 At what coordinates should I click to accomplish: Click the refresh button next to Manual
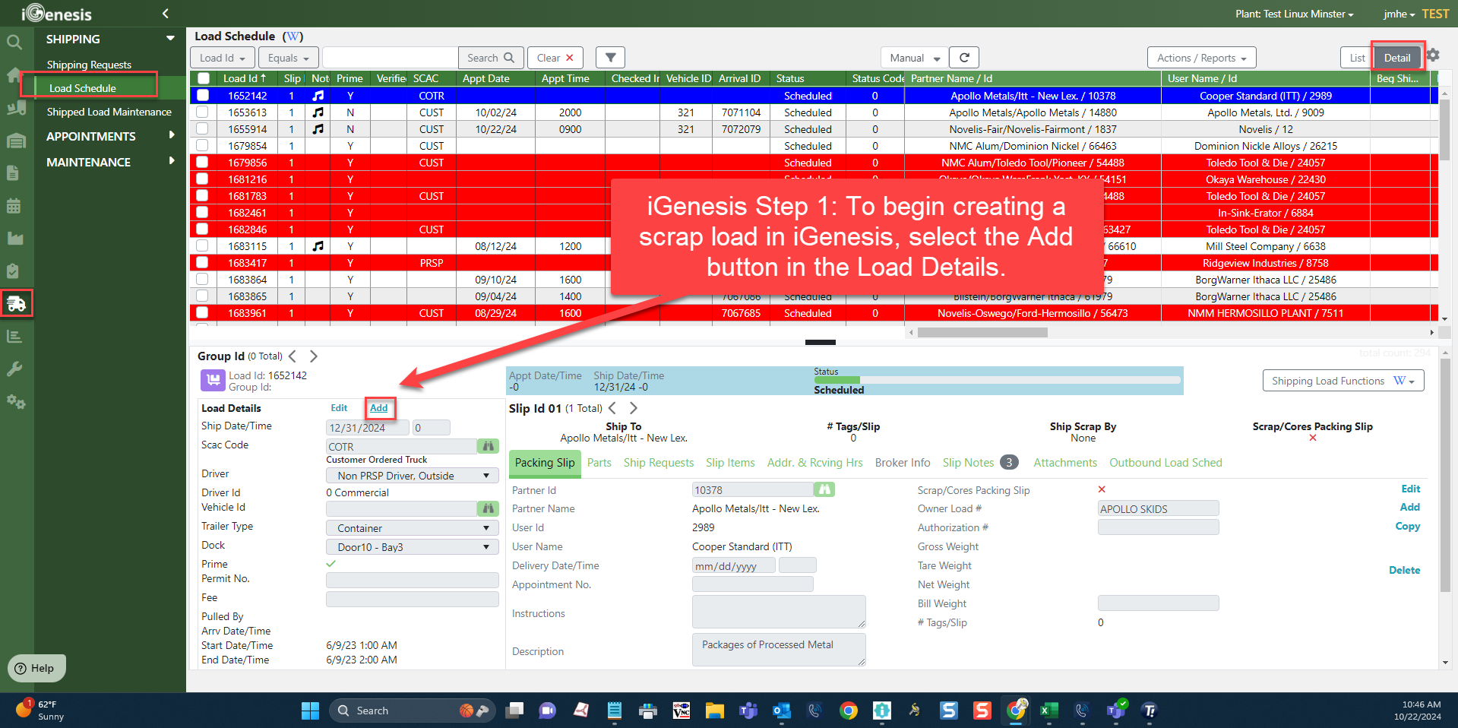(x=964, y=58)
